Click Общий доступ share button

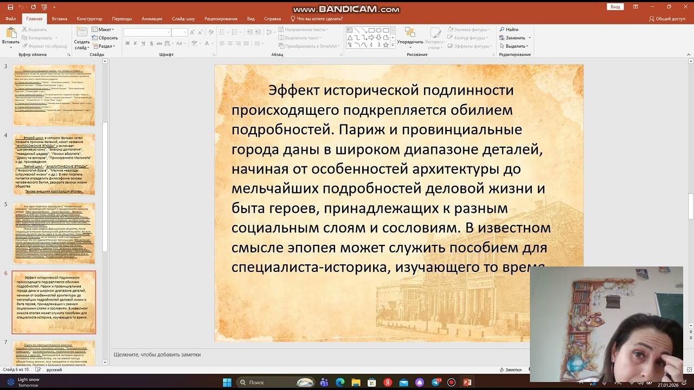click(x=667, y=18)
